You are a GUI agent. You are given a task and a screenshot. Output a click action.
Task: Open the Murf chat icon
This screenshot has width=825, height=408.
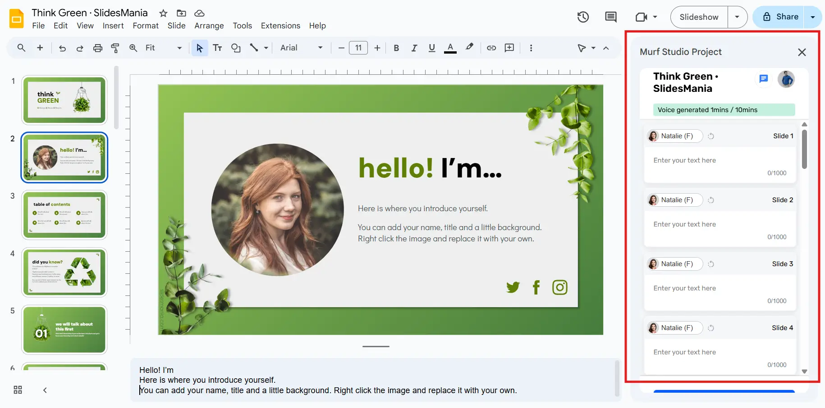(763, 79)
